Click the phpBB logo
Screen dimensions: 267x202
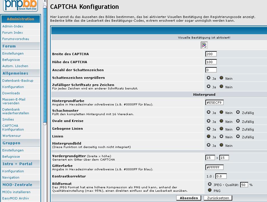pyautogui.click(x=20, y=5)
